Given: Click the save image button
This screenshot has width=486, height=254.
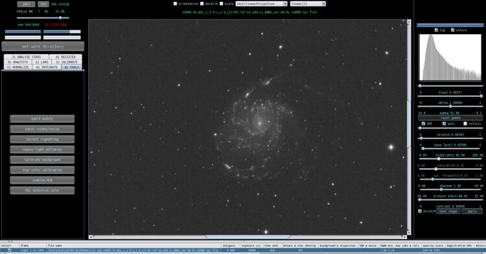Looking at the screenshot, I should click(x=448, y=211).
